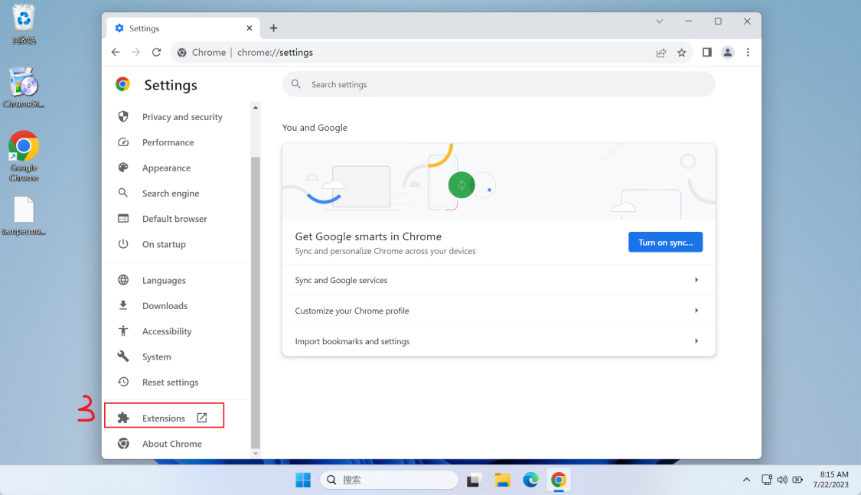Bookmark this tab with the star icon
Image resolution: width=861 pixels, height=495 pixels.
(681, 53)
